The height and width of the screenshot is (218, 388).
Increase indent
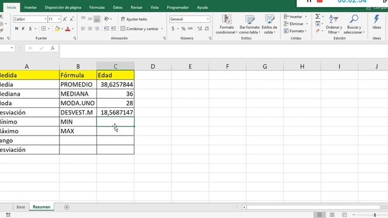[x=113, y=28]
